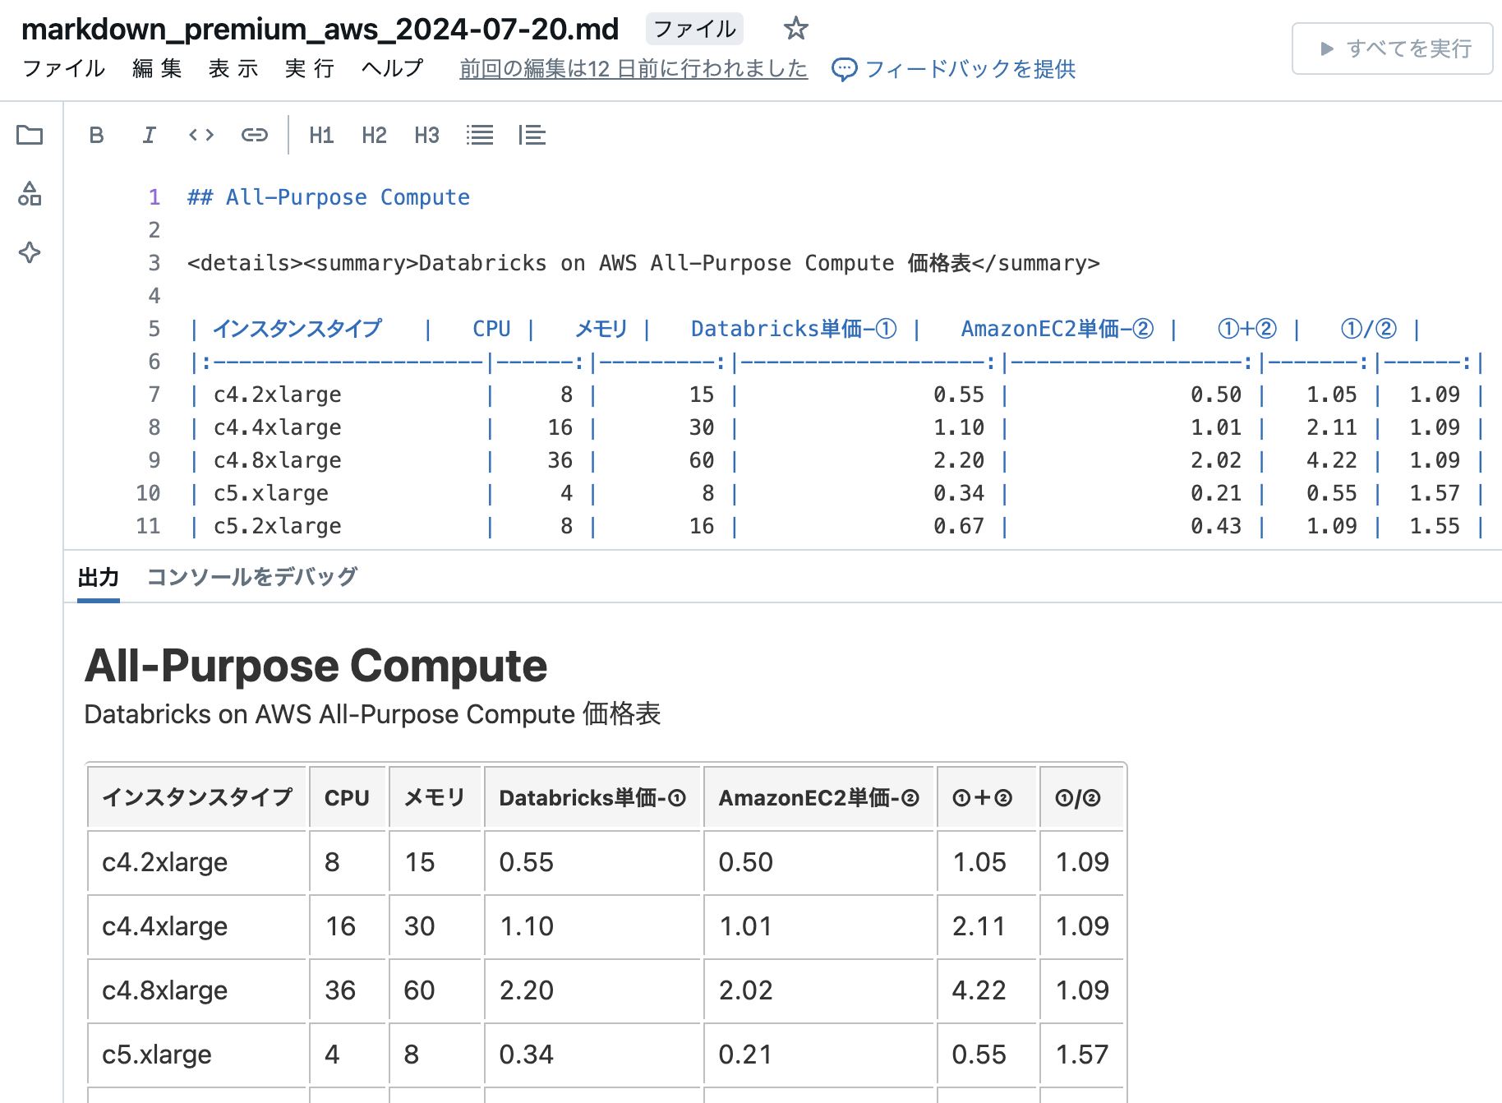Insert bulleted list
This screenshot has height=1103, width=1502.
coord(480,135)
